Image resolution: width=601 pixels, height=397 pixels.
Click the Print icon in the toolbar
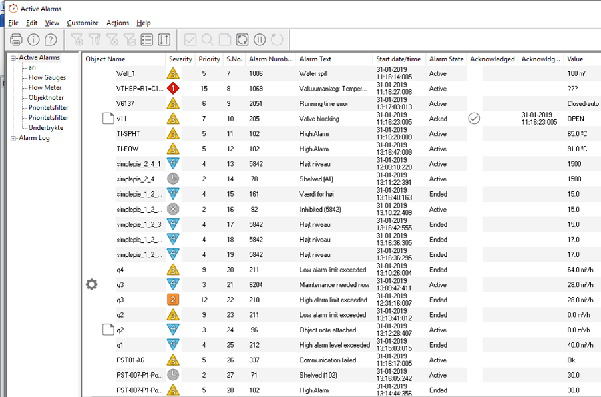click(x=16, y=39)
